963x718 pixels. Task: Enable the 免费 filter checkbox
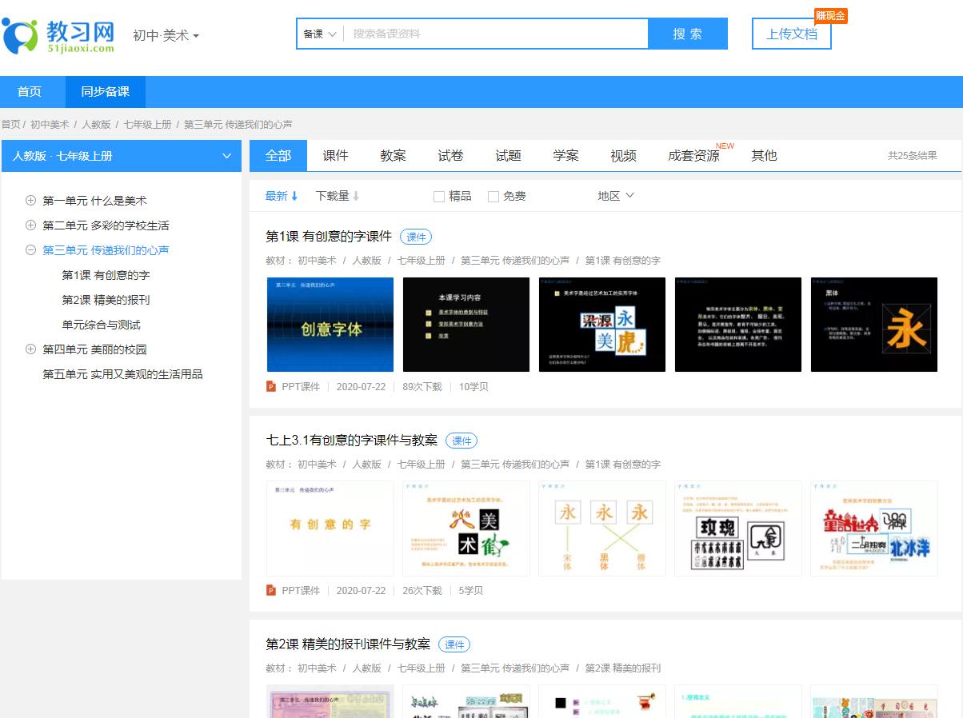493,196
